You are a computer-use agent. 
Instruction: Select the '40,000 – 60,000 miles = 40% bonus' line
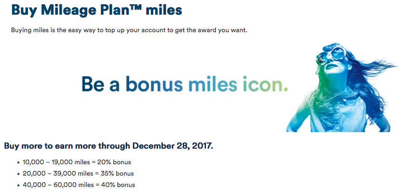[79, 185]
